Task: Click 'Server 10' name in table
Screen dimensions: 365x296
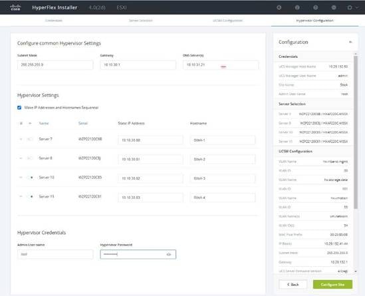Action: [x=47, y=178]
